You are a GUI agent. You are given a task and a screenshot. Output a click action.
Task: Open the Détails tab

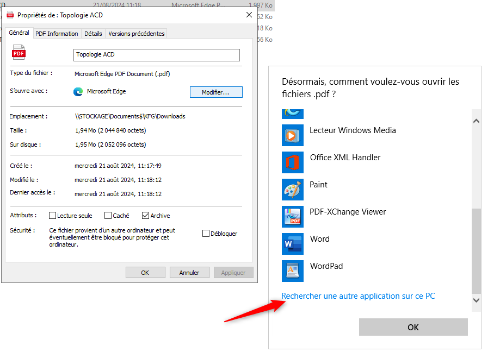click(93, 34)
